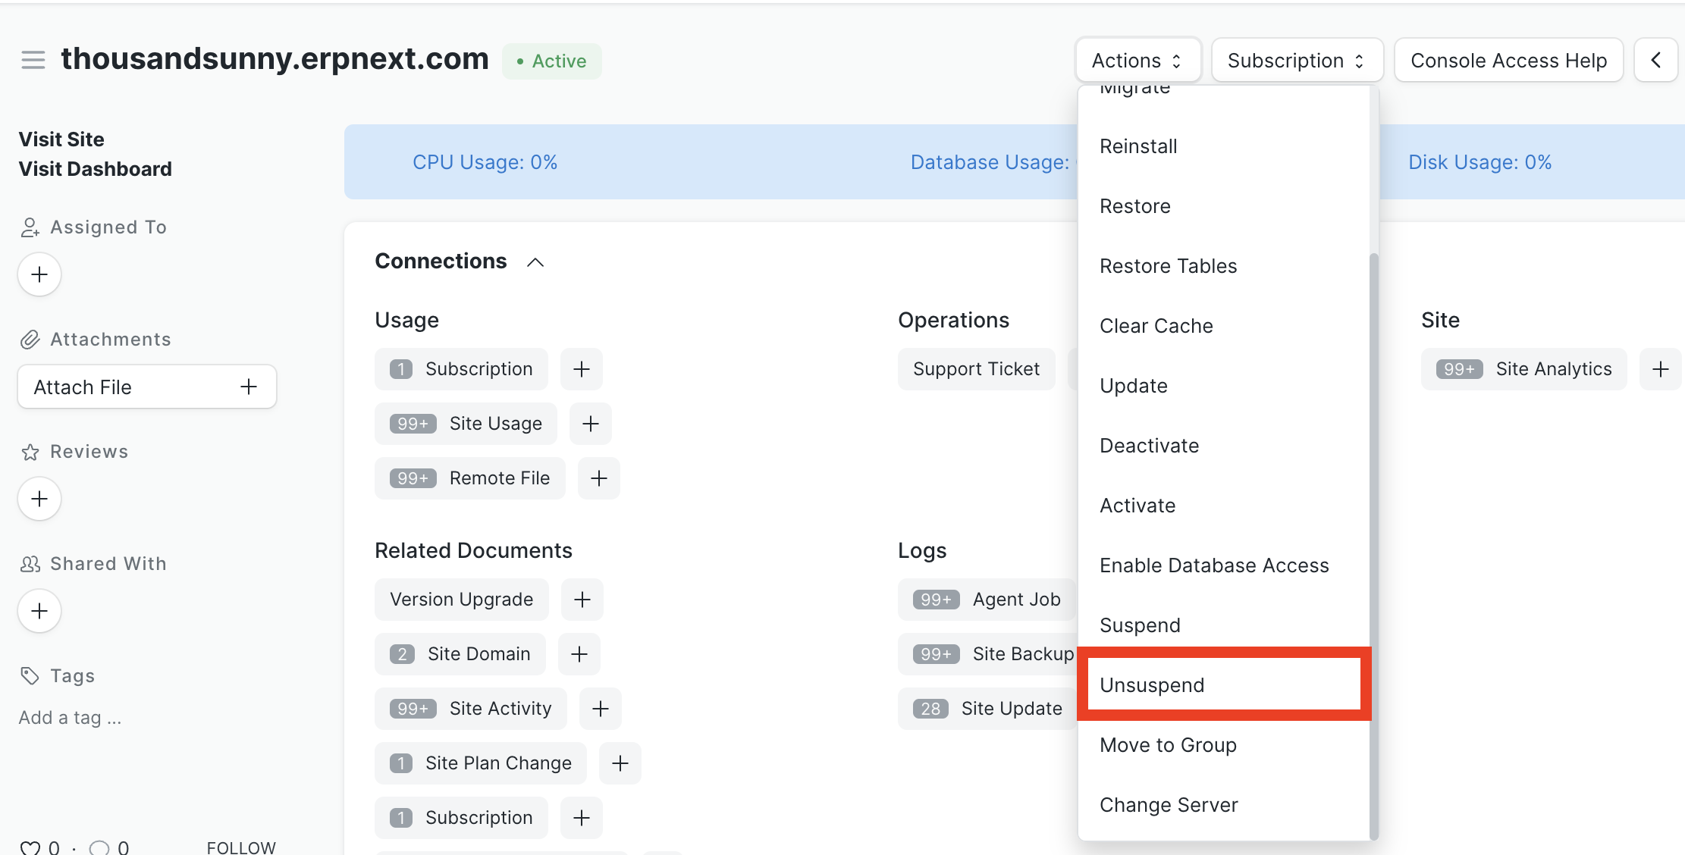1685x855 pixels.
Task: Add new Site Domain with plus icon
Action: [579, 654]
